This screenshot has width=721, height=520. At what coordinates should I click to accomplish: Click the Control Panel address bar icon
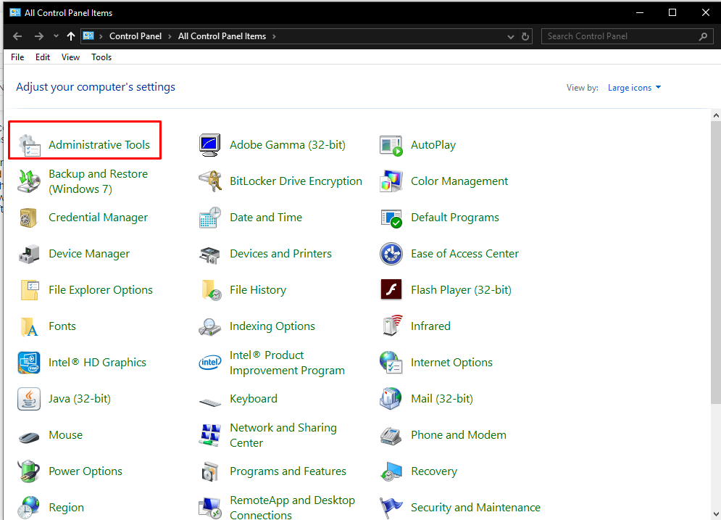tap(88, 36)
